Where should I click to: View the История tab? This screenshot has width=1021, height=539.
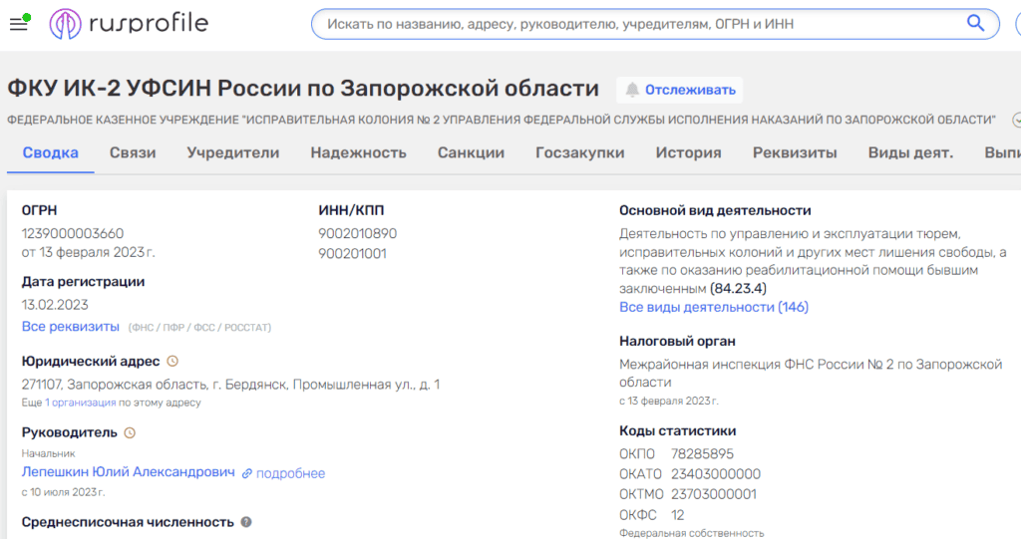click(688, 153)
